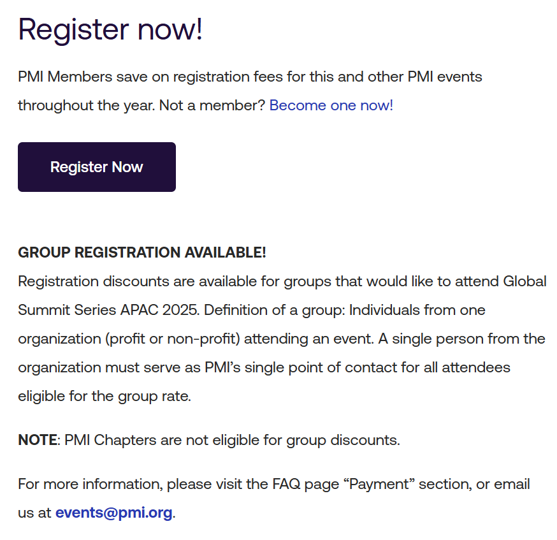The width and height of the screenshot is (557, 540).
Task: Select the "GROUP REGISTRATION AVAILABLE!" heading
Action: tap(141, 252)
